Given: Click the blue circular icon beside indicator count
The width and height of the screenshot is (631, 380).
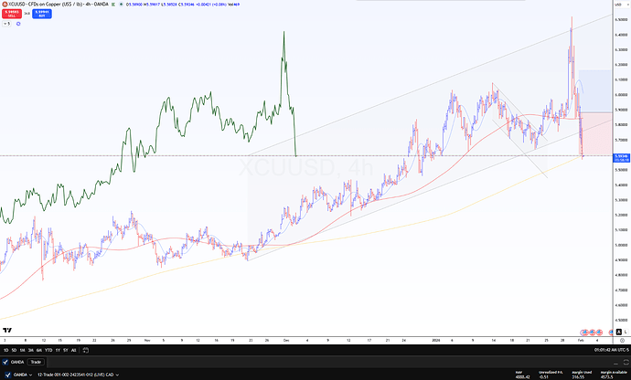Looking at the screenshot, I should [18, 24].
